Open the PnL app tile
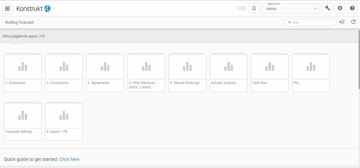The image size is (360, 168). point(311,73)
